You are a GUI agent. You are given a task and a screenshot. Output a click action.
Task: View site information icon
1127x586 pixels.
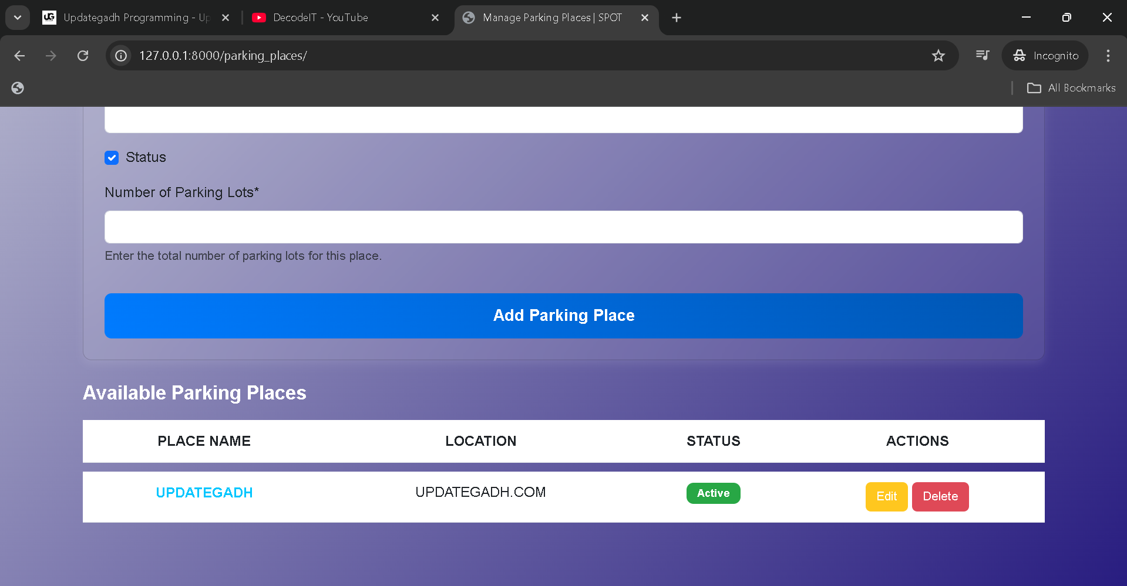point(121,56)
